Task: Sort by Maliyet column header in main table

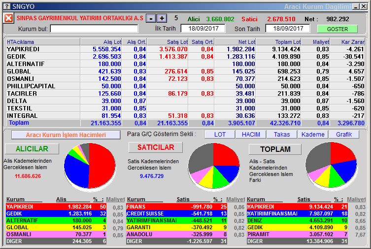Action: click(x=315, y=42)
